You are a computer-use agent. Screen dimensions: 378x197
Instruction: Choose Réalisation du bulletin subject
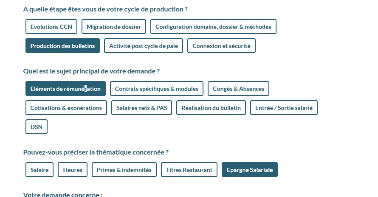click(211, 107)
